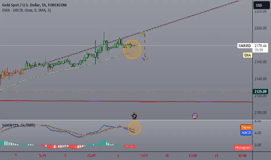Click the 0.00 MACD scale value
The height and width of the screenshot is (160, 271).
point(258,145)
